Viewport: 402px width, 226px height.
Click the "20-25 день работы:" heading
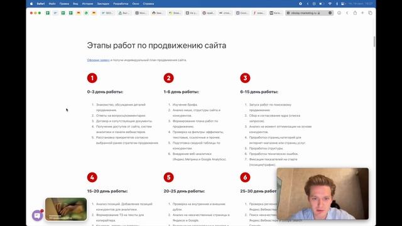184,191
